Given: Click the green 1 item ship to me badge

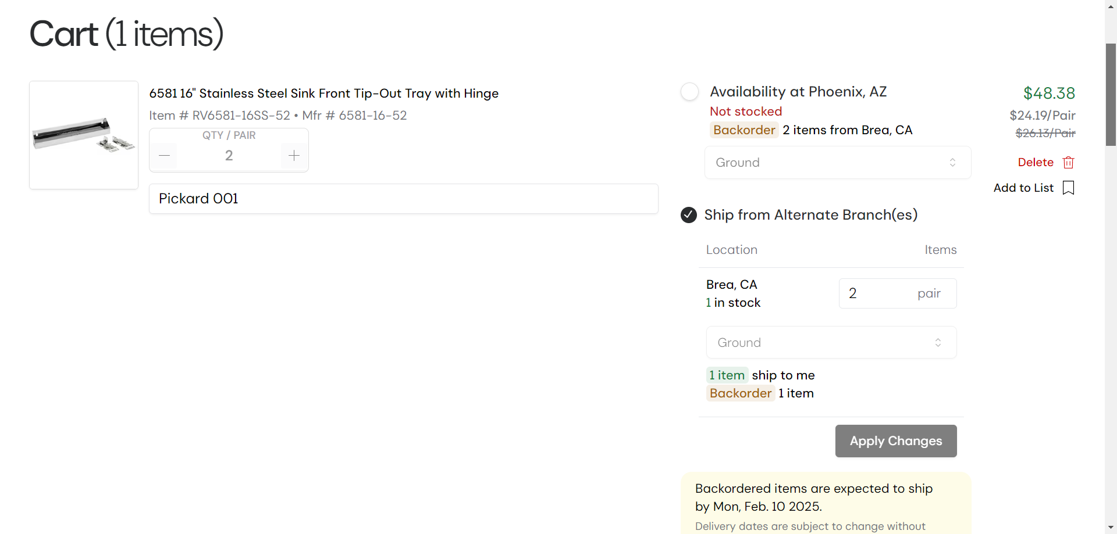Looking at the screenshot, I should pyautogui.click(x=727, y=375).
